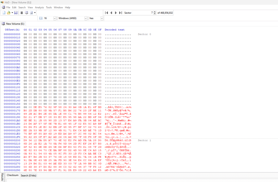Open the Analysis menu

(39, 7)
